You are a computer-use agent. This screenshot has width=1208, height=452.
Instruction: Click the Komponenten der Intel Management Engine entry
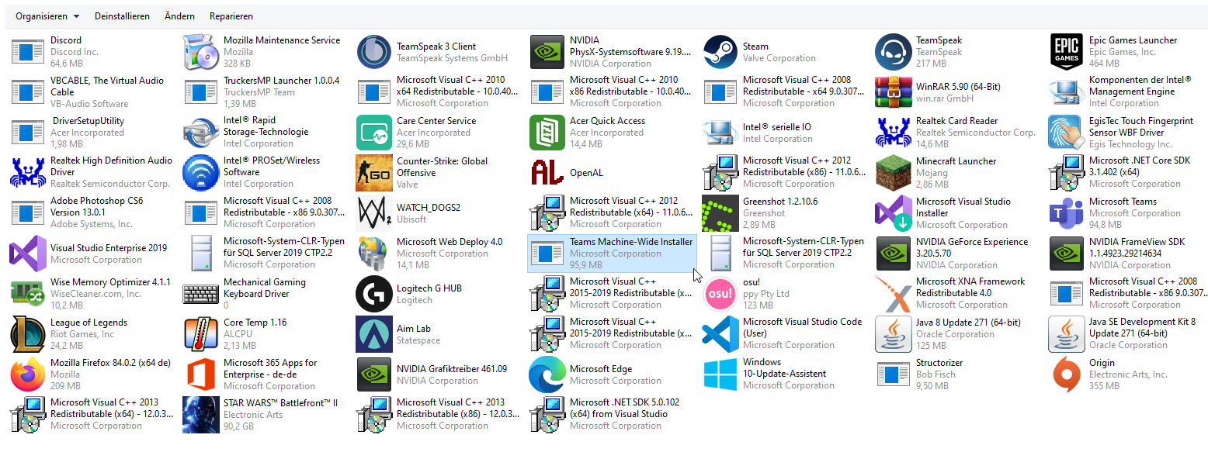[x=1128, y=92]
